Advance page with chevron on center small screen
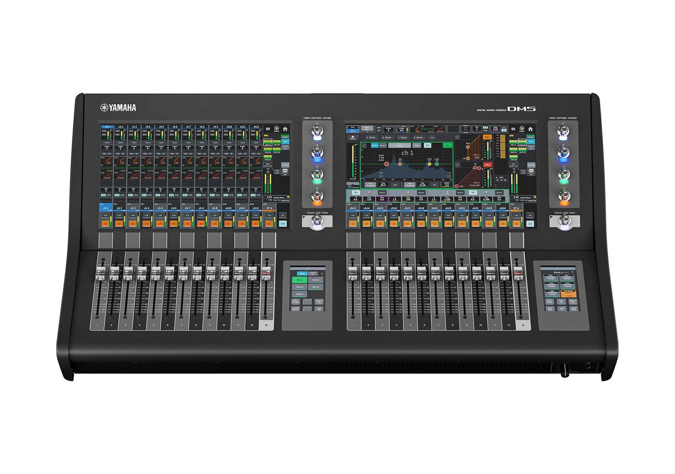 [x=322, y=274]
